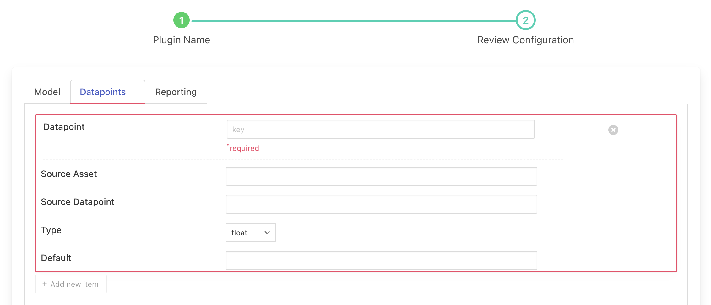Image resolution: width=711 pixels, height=305 pixels.
Task: Click the step 1 green circle
Action: click(x=181, y=20)
